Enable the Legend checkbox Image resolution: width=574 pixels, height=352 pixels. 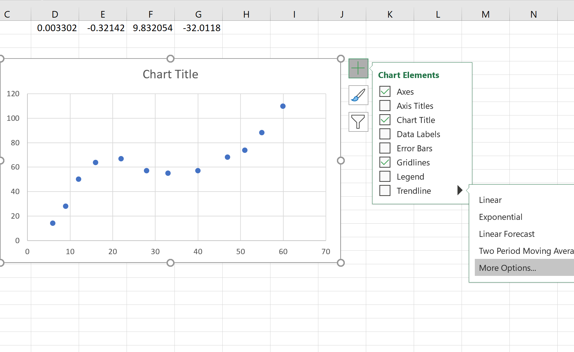click(x=385, y=176)
